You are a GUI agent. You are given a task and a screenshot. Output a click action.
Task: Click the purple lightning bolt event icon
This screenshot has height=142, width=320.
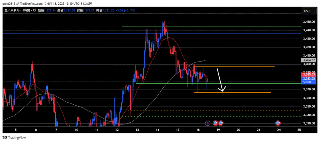pyautogui.click(x=208, y=123)
